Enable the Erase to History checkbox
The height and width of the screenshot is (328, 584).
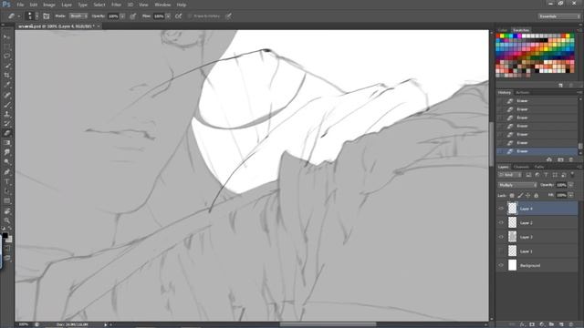[x=190, y=16]
